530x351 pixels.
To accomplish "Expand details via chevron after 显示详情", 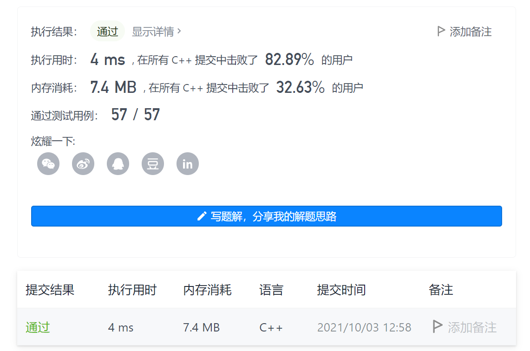I will click(x=179, y=31).
